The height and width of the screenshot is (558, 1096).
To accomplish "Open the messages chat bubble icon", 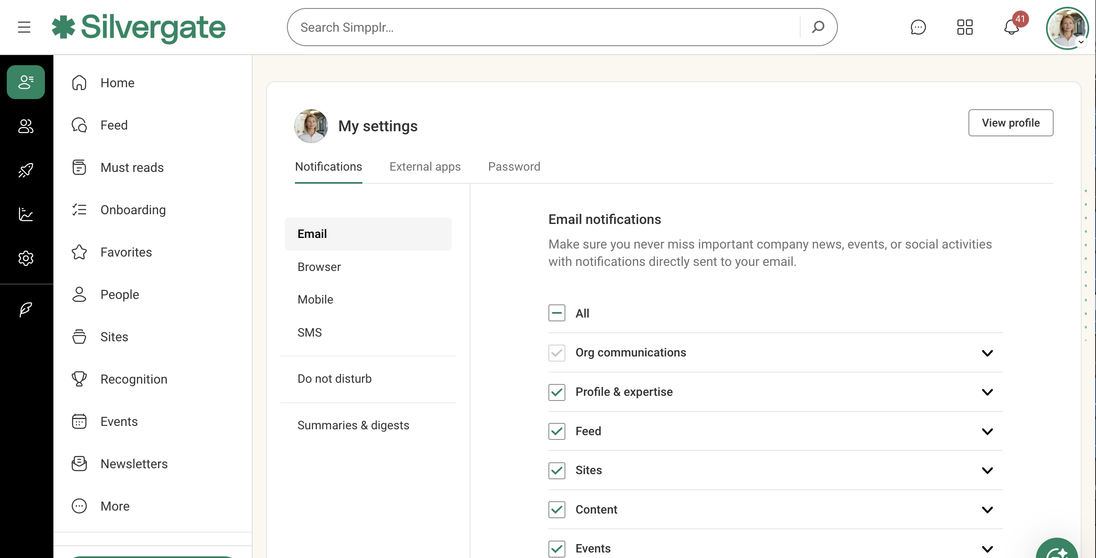I will click(918, 28).
